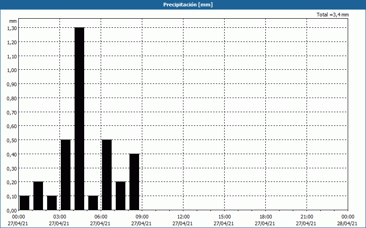The height and width of the screenshot is (228, 366).
Task: Select the 0,40 mm bar before 09:00
Action: click(134, 182)
